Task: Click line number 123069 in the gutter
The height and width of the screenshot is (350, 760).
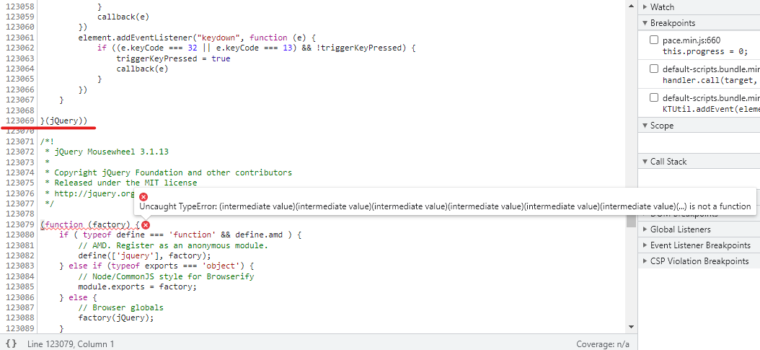Action: (x=20, y=121)
